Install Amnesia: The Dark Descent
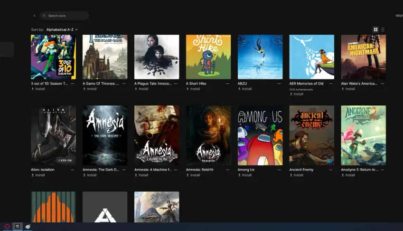 [90, 175]
